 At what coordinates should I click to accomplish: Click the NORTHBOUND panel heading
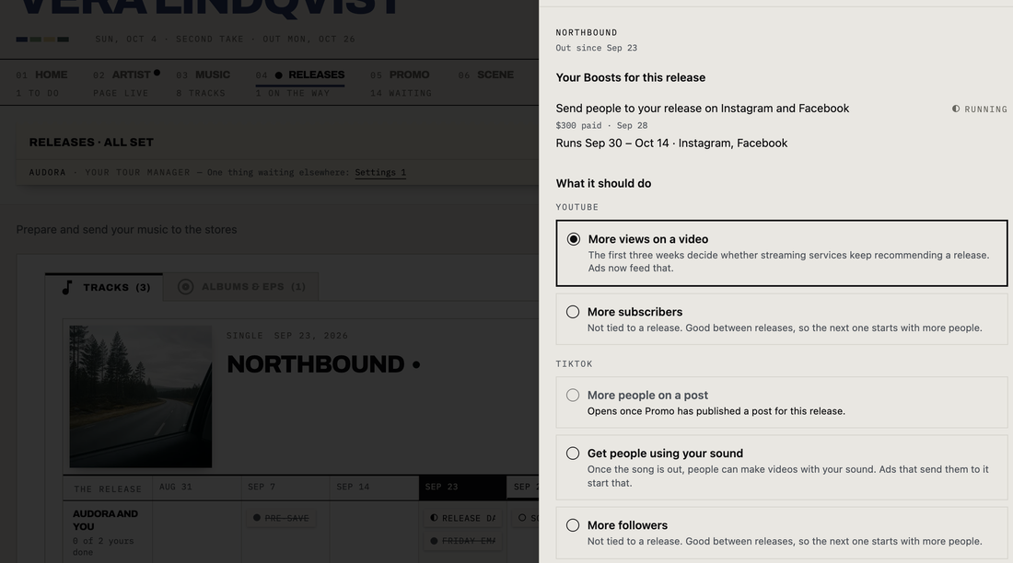[x=586, y=32]
